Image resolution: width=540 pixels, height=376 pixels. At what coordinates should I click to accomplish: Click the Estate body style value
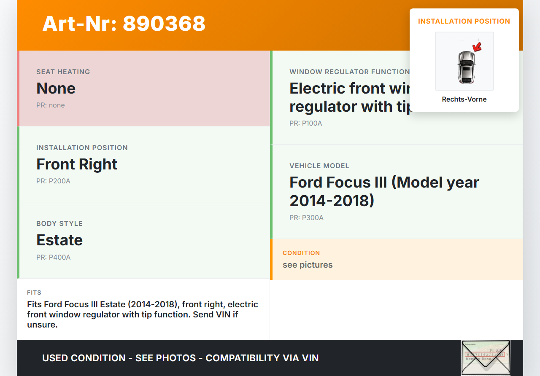point(59,240)
